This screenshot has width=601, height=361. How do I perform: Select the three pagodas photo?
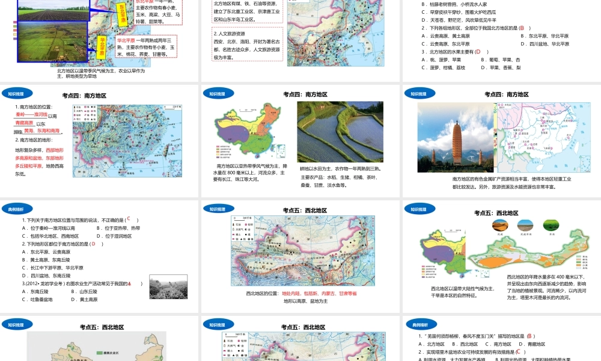coord(456,137)
